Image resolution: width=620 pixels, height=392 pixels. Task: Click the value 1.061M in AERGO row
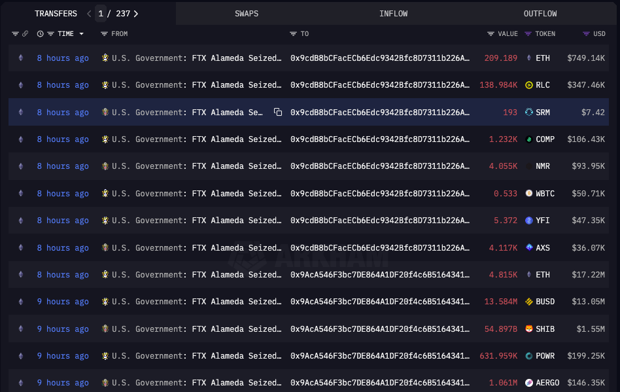tap(503, 382)
